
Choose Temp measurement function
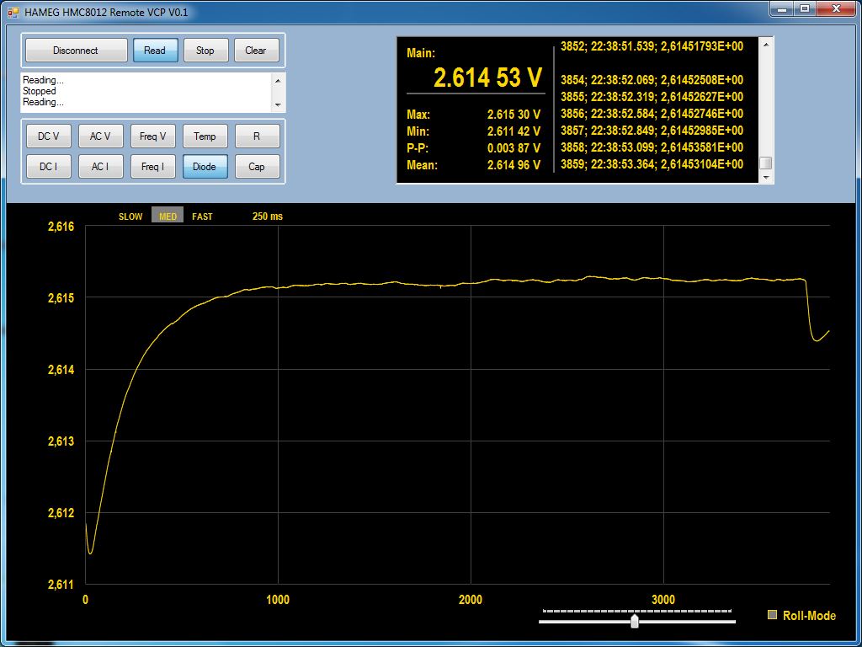click(205, 136)
